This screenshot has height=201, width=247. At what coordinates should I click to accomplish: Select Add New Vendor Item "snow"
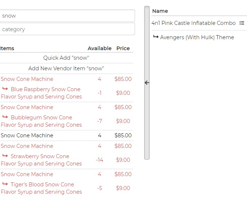[x=66, y=68]
